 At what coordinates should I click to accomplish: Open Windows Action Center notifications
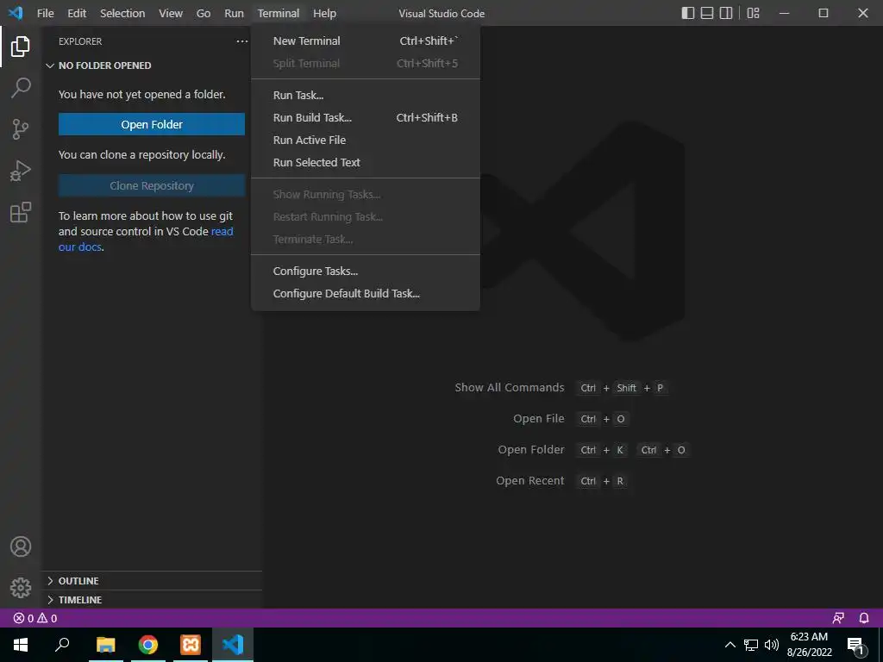click(855, 646)
